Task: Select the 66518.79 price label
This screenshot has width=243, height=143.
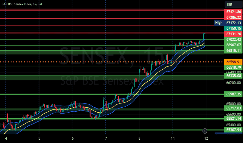Action: coord(233,67)
